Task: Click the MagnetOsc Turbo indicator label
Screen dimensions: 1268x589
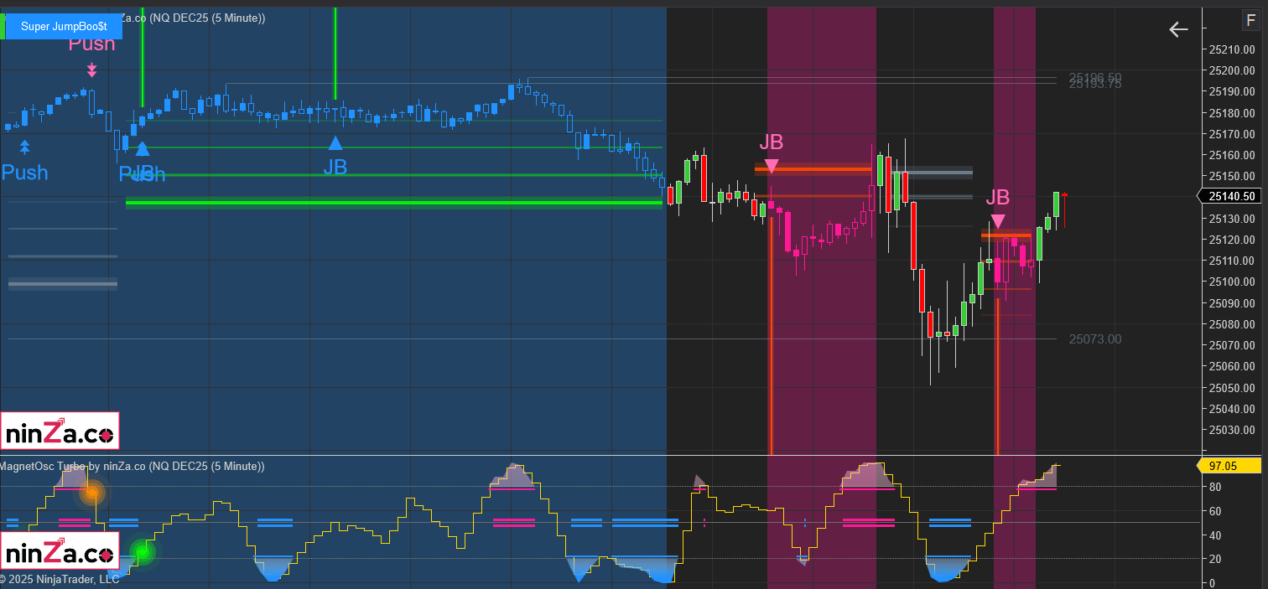Action: (x=71, y=466)
